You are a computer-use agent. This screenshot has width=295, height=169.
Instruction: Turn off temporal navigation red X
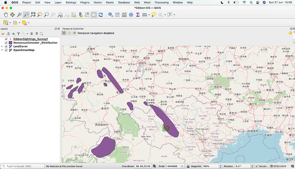tap(64, 33)
